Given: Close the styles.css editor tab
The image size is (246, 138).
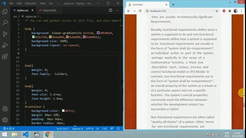Looking at the screenshot, I should pyautogui.click(x=32, y=10).
